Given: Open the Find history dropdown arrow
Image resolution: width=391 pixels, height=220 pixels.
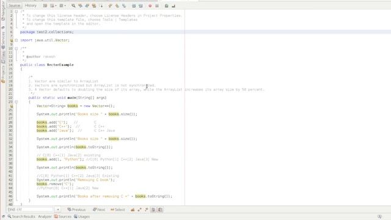Looking at the screenshot, I should tap(58, 210).
